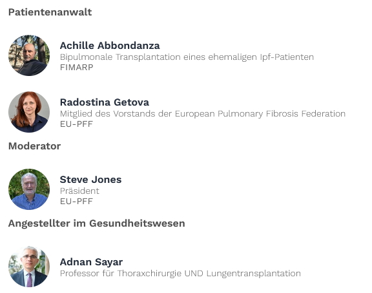Click the Patientenanwalt section heading

click(x=50, y=12)
